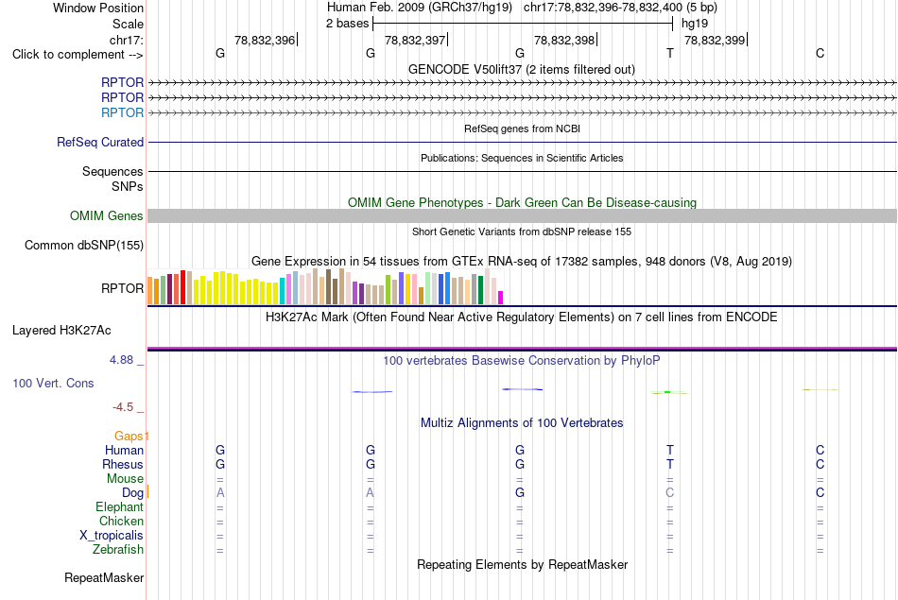Open 'Short Genetic Variants from dbSNP release 155'
Viewport: 898px width, 600px height.
[x=522, y=231]
